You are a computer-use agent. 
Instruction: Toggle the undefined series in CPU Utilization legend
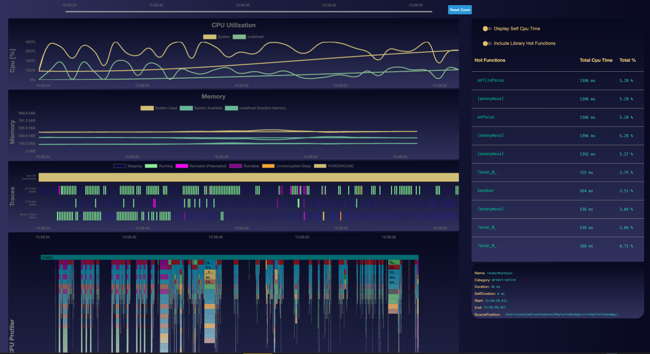(x=239, y=37)
